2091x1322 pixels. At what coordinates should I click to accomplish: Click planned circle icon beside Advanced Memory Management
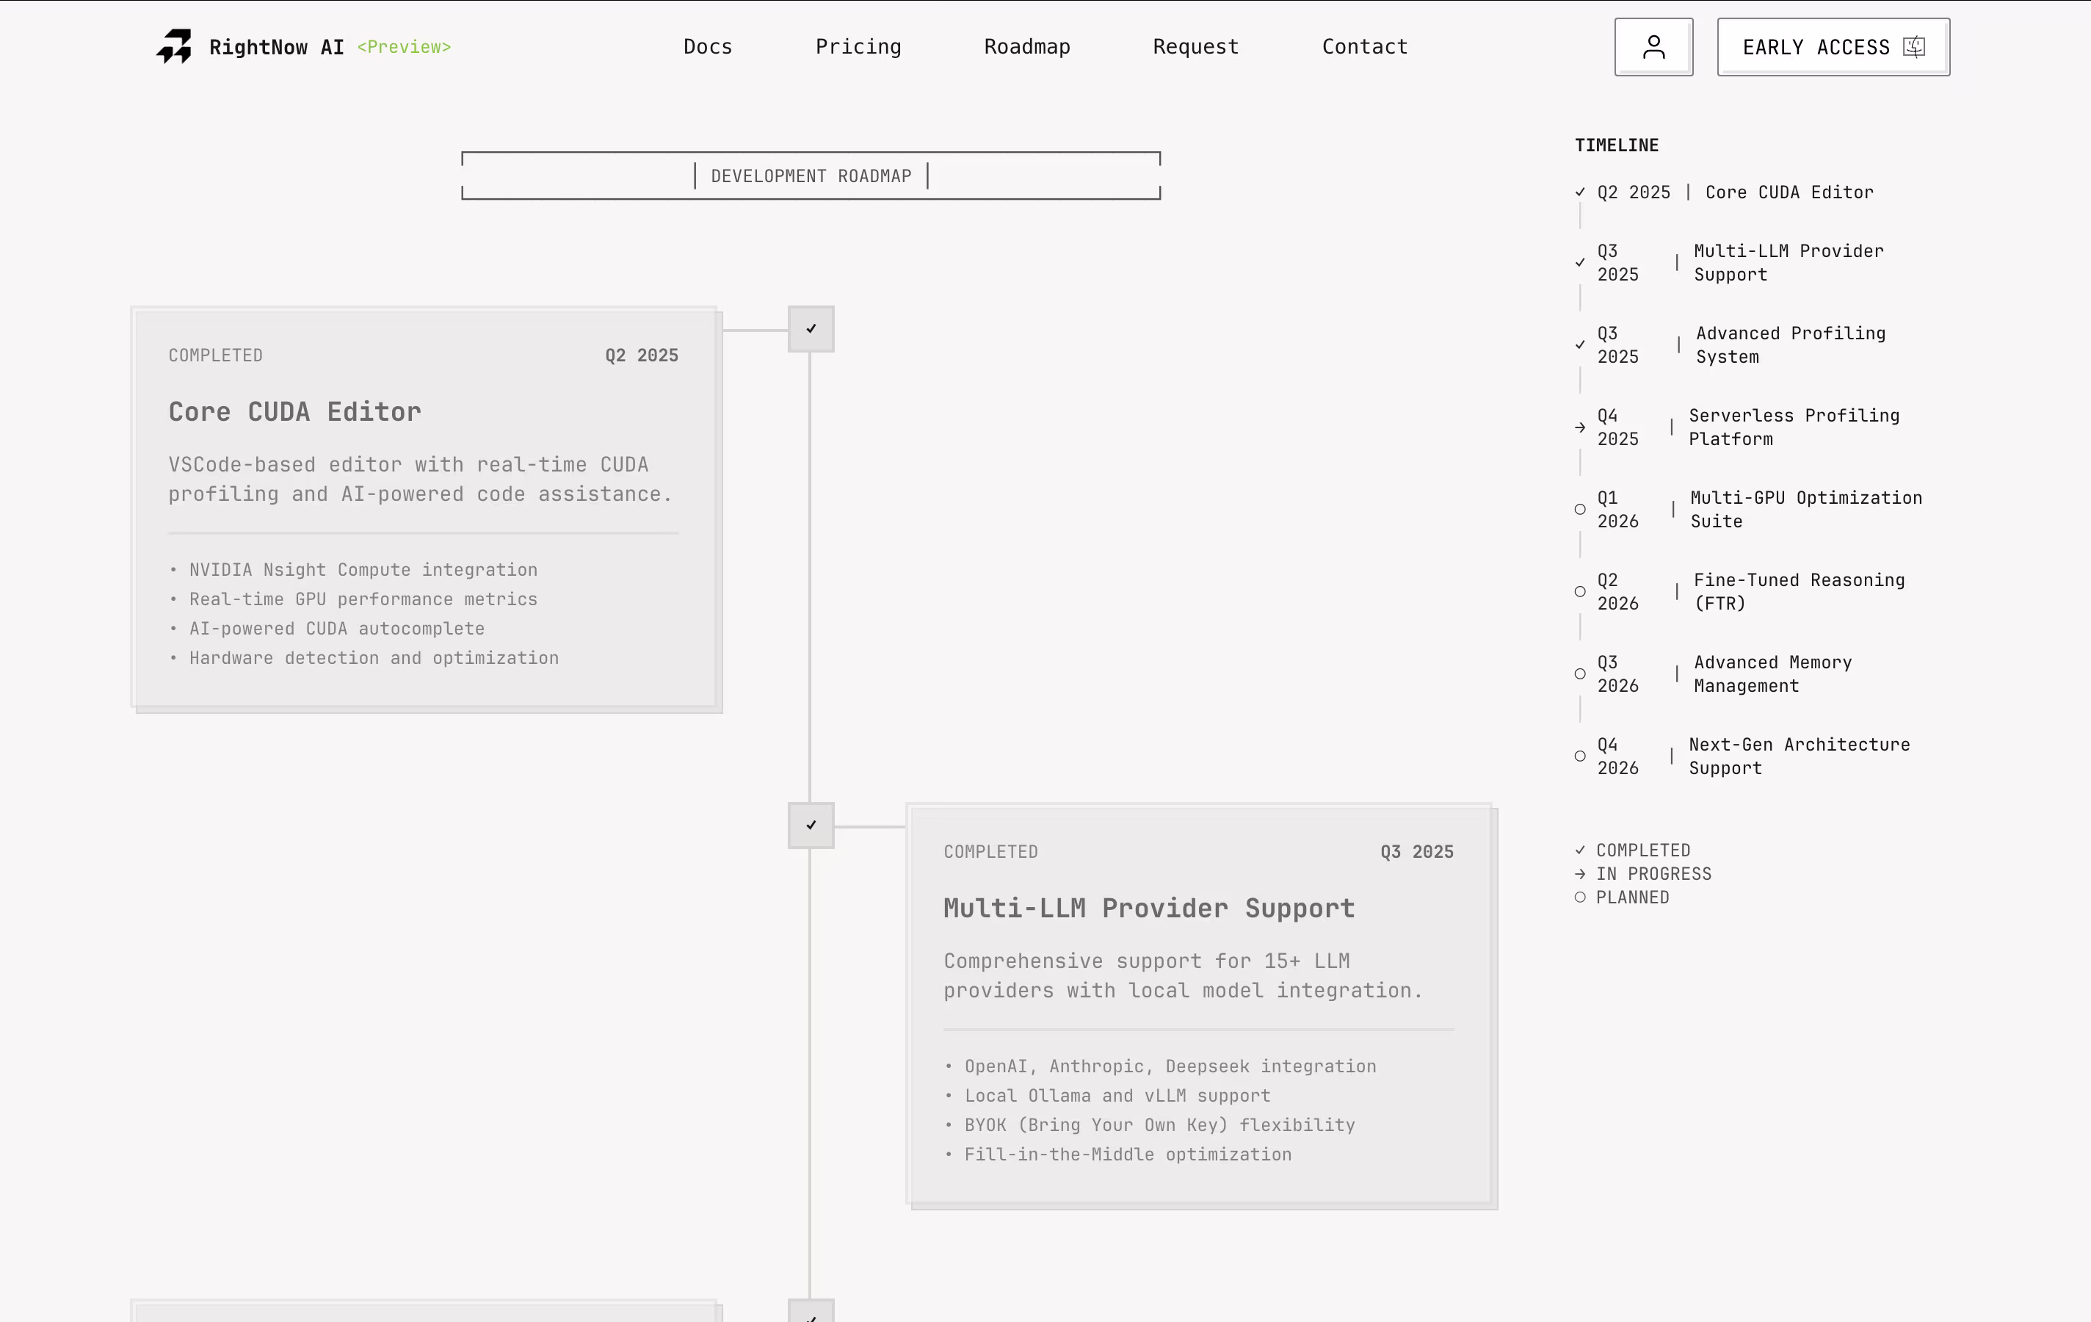click(x=1581, y=674)
